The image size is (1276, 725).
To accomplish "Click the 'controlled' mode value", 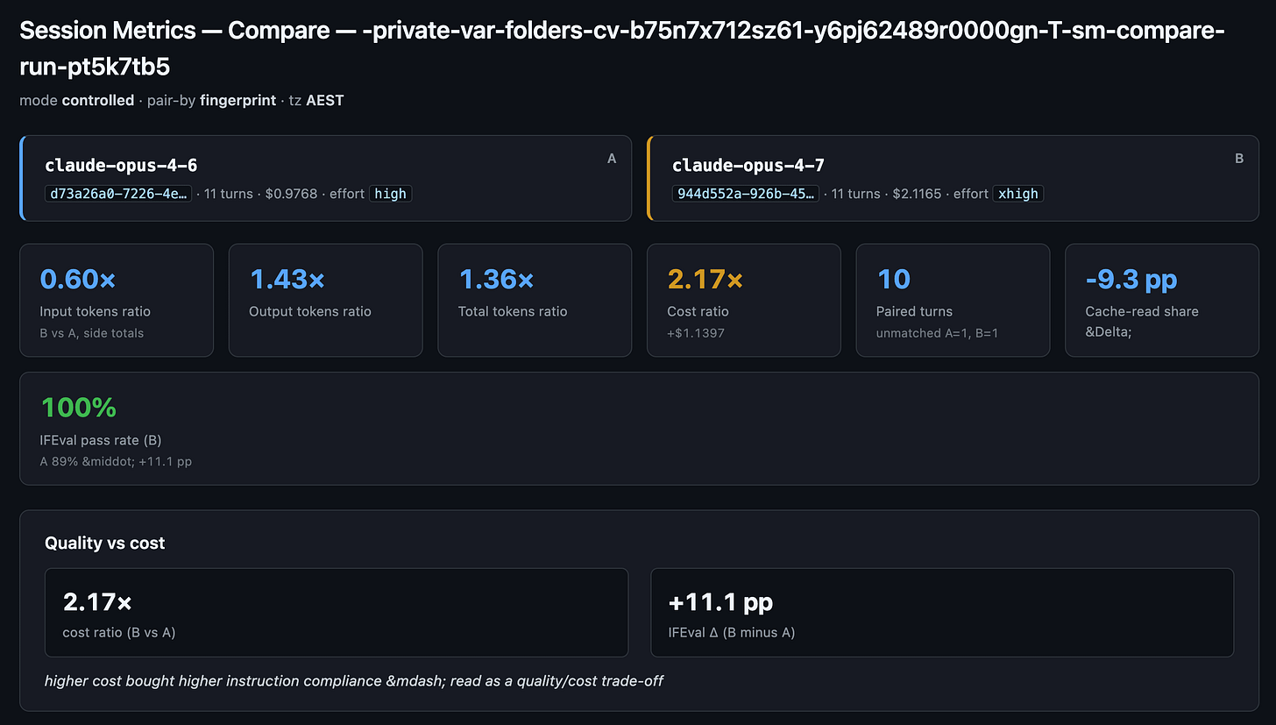I will tap(98, 100).
